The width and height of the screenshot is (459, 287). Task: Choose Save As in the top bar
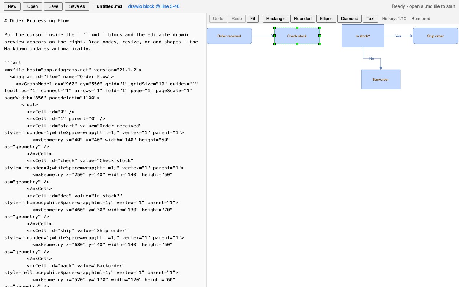click(77, 6)
